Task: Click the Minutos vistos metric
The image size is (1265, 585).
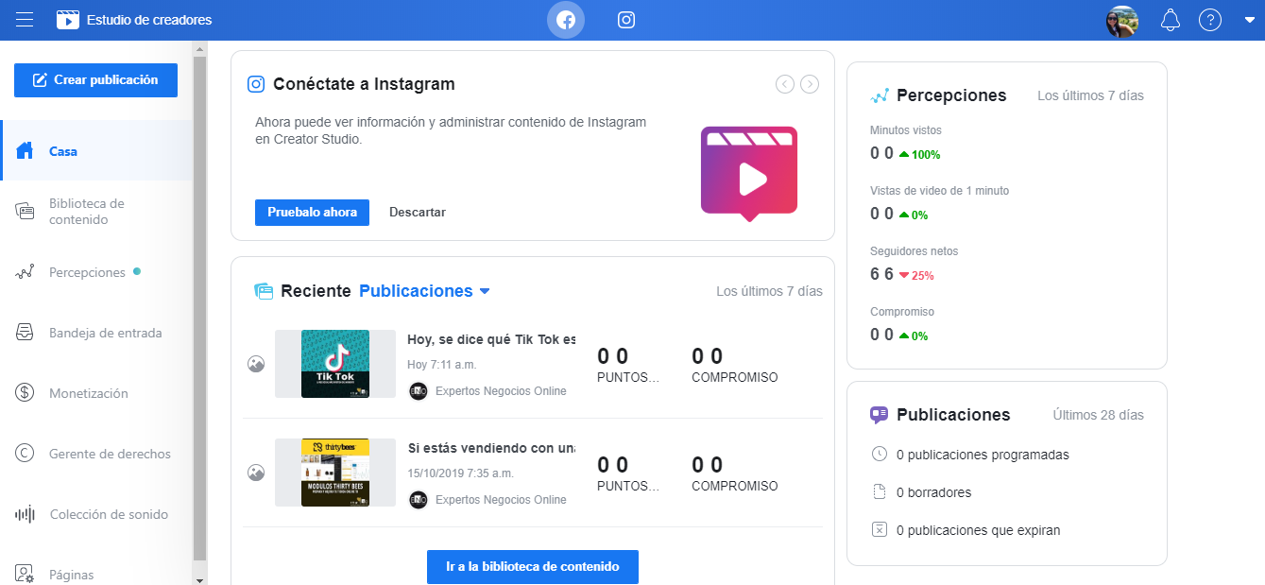Action: click(905, 143)
